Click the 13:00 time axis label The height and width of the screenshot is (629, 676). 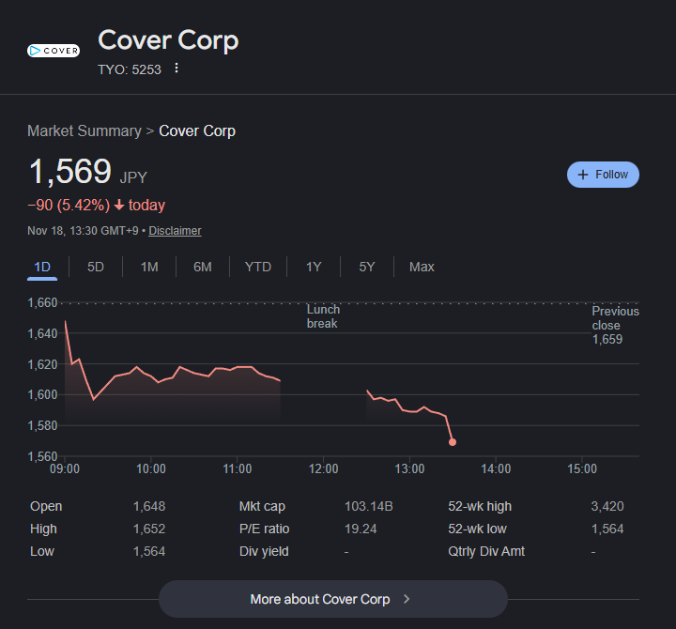pos(409,468)
